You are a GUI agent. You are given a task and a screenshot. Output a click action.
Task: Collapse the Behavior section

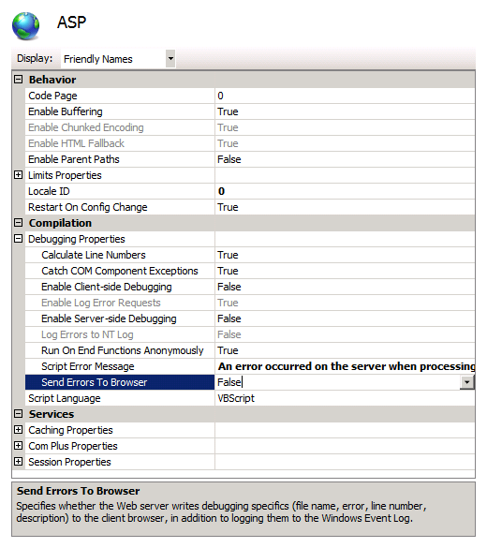(18, 80)
